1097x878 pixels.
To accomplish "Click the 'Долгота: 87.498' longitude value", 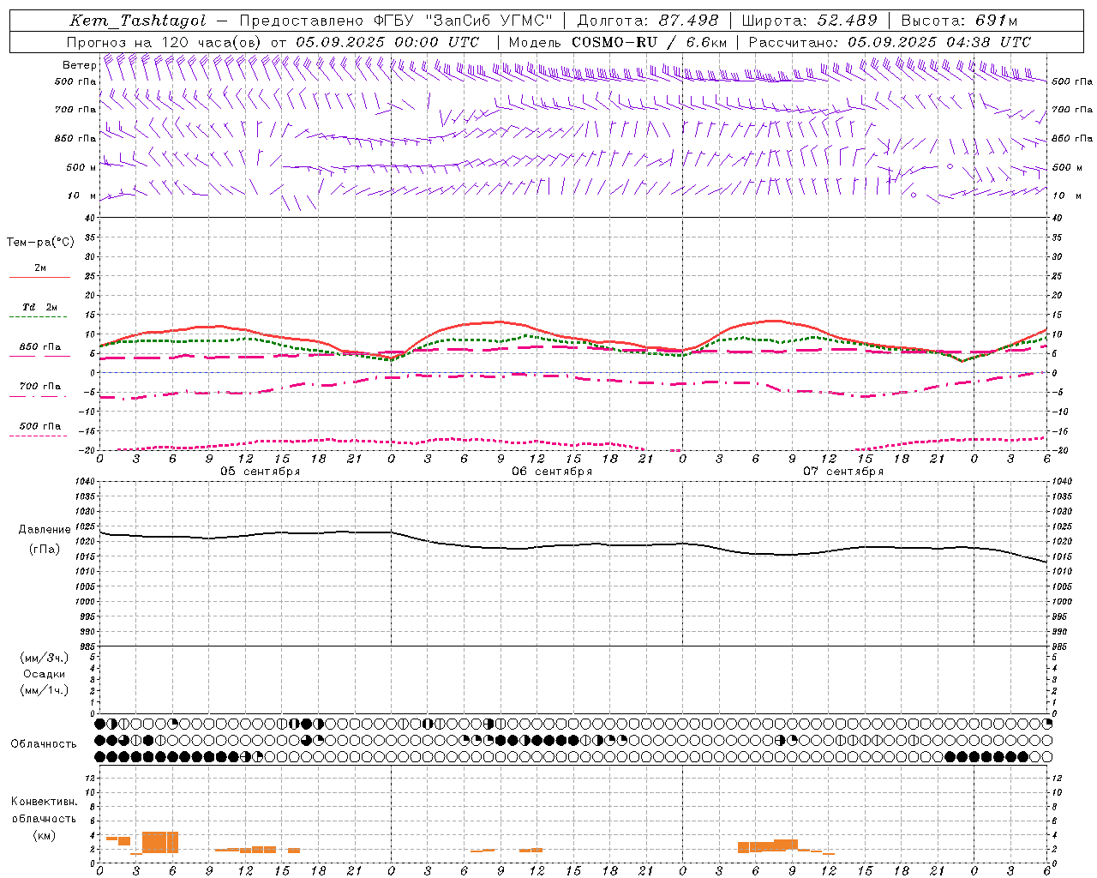I will coord(648,21).
